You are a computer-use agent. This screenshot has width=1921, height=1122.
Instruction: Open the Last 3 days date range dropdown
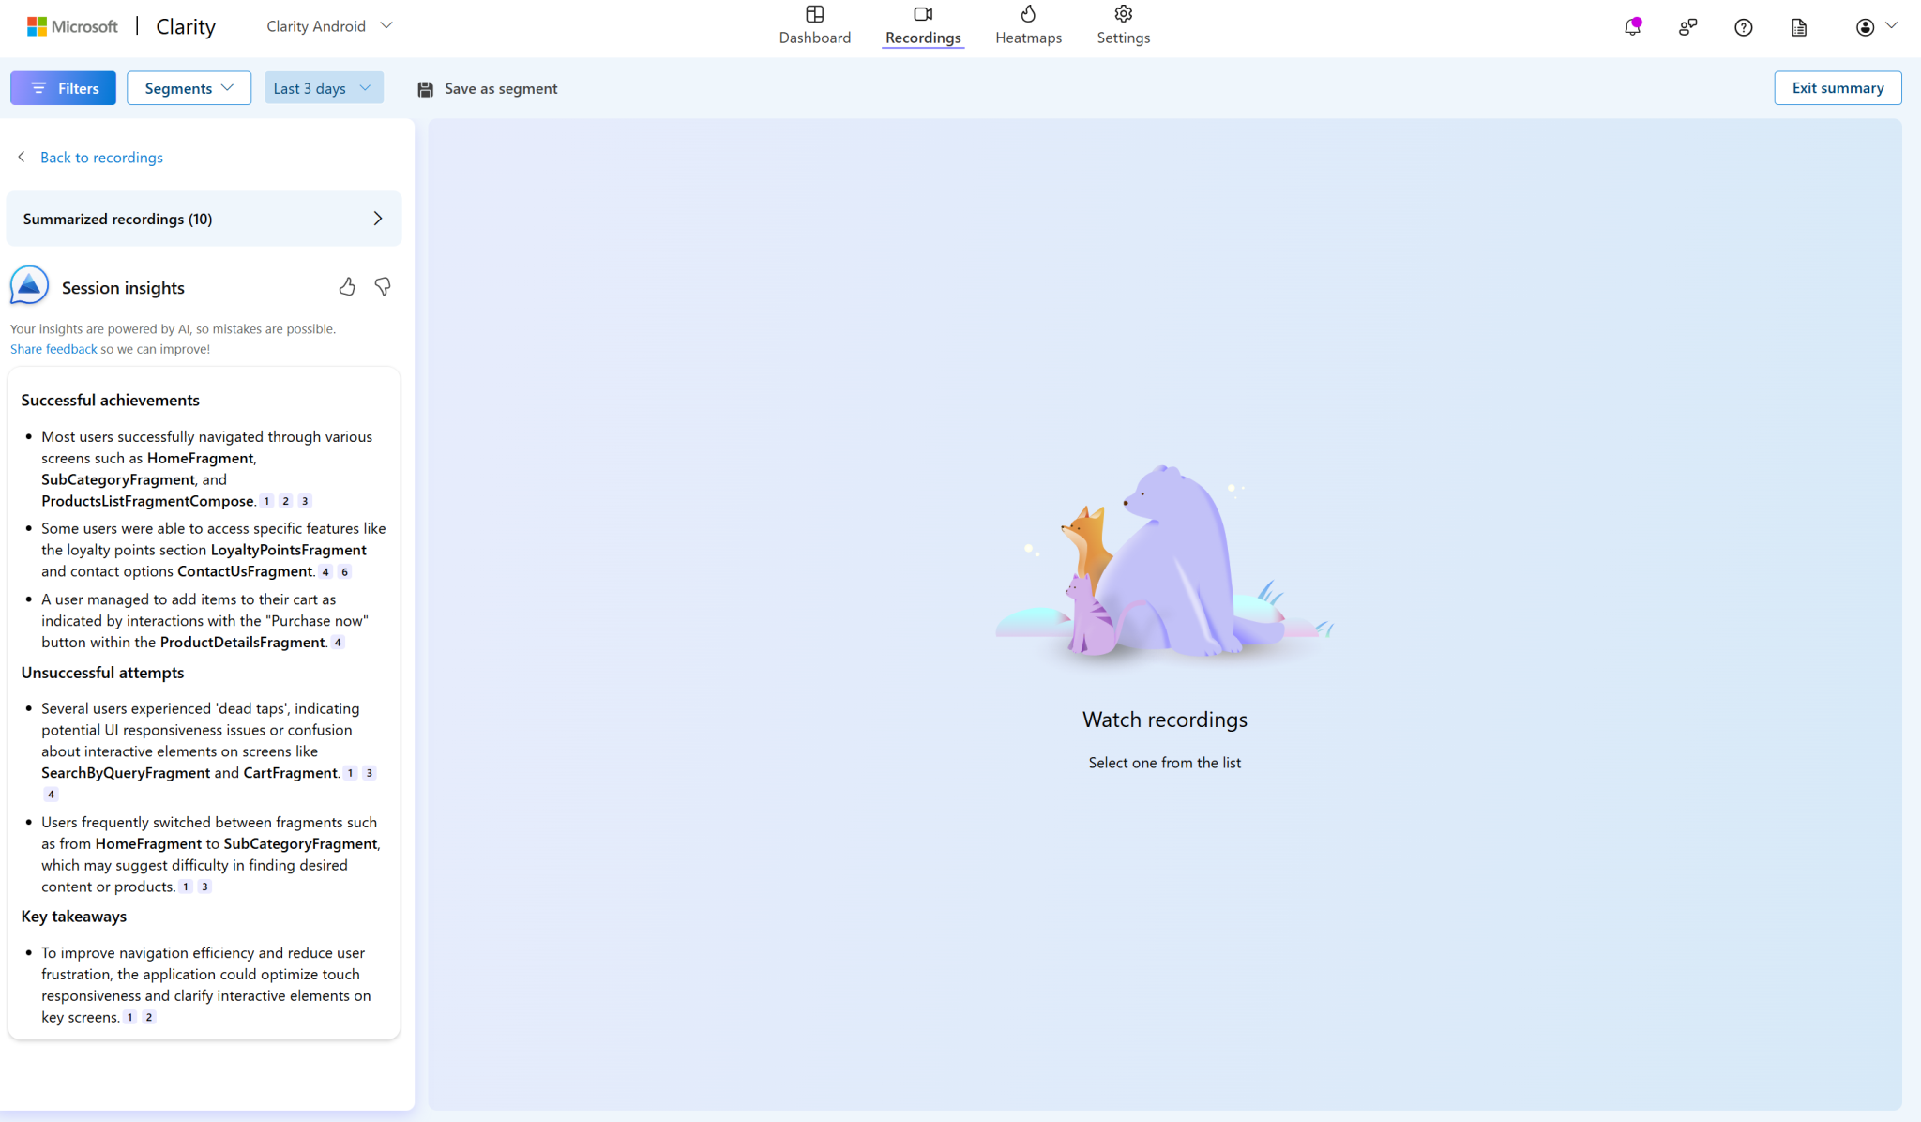click(x=324, y=87)
